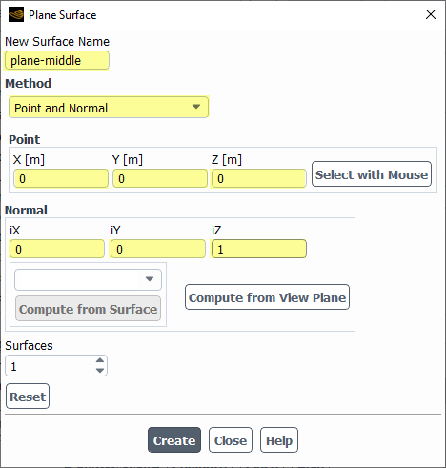Decrease Surfaces count with down arrow

click(100, 371)
